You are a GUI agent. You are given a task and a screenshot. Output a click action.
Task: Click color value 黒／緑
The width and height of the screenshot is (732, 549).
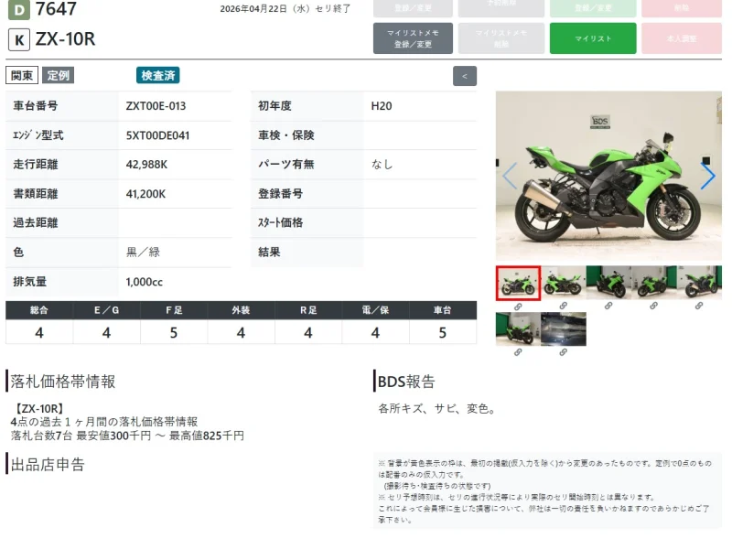143,253
